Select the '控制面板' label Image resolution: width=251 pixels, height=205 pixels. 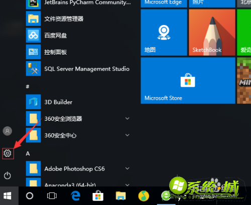pos(55,52)
